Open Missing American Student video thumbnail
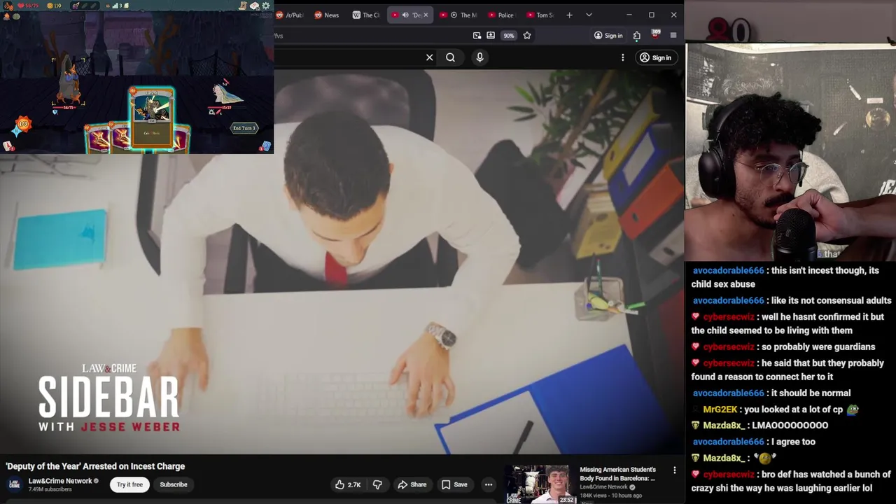This screenshot has width=896, height=504. [541, 484]
